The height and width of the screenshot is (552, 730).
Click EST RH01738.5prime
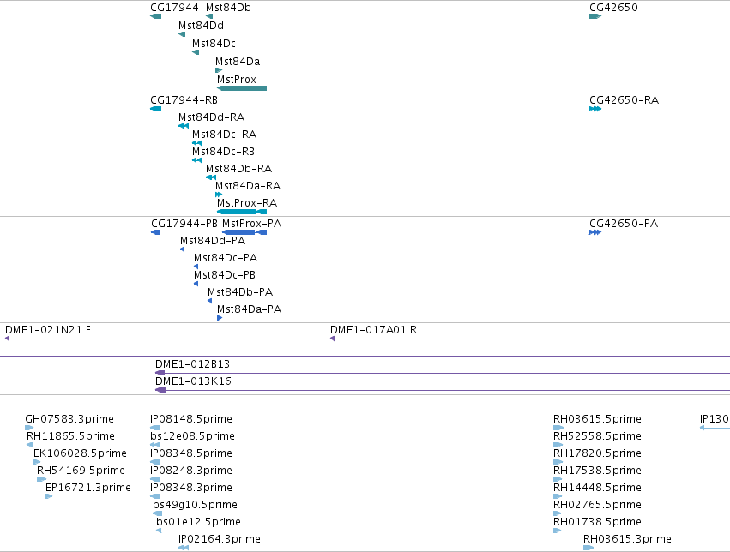point(597,522)
